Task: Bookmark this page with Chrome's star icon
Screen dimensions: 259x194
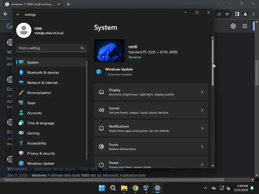Action: [x=227, y=14]
